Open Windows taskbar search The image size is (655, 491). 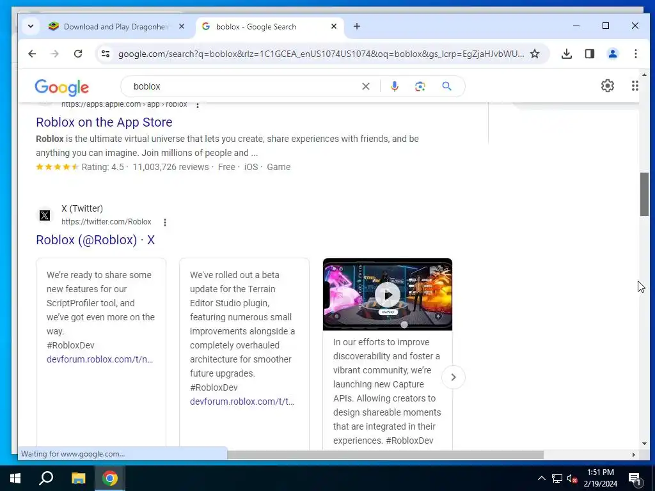coord(46,478)
